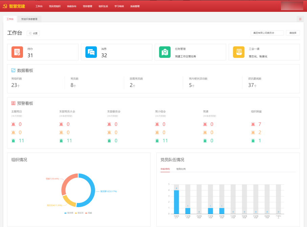Image resolution: width=307 pixels, height=227 pixels.
Task: Toggle 党支部 legend item in donut chart
Action: click(69, 213)
